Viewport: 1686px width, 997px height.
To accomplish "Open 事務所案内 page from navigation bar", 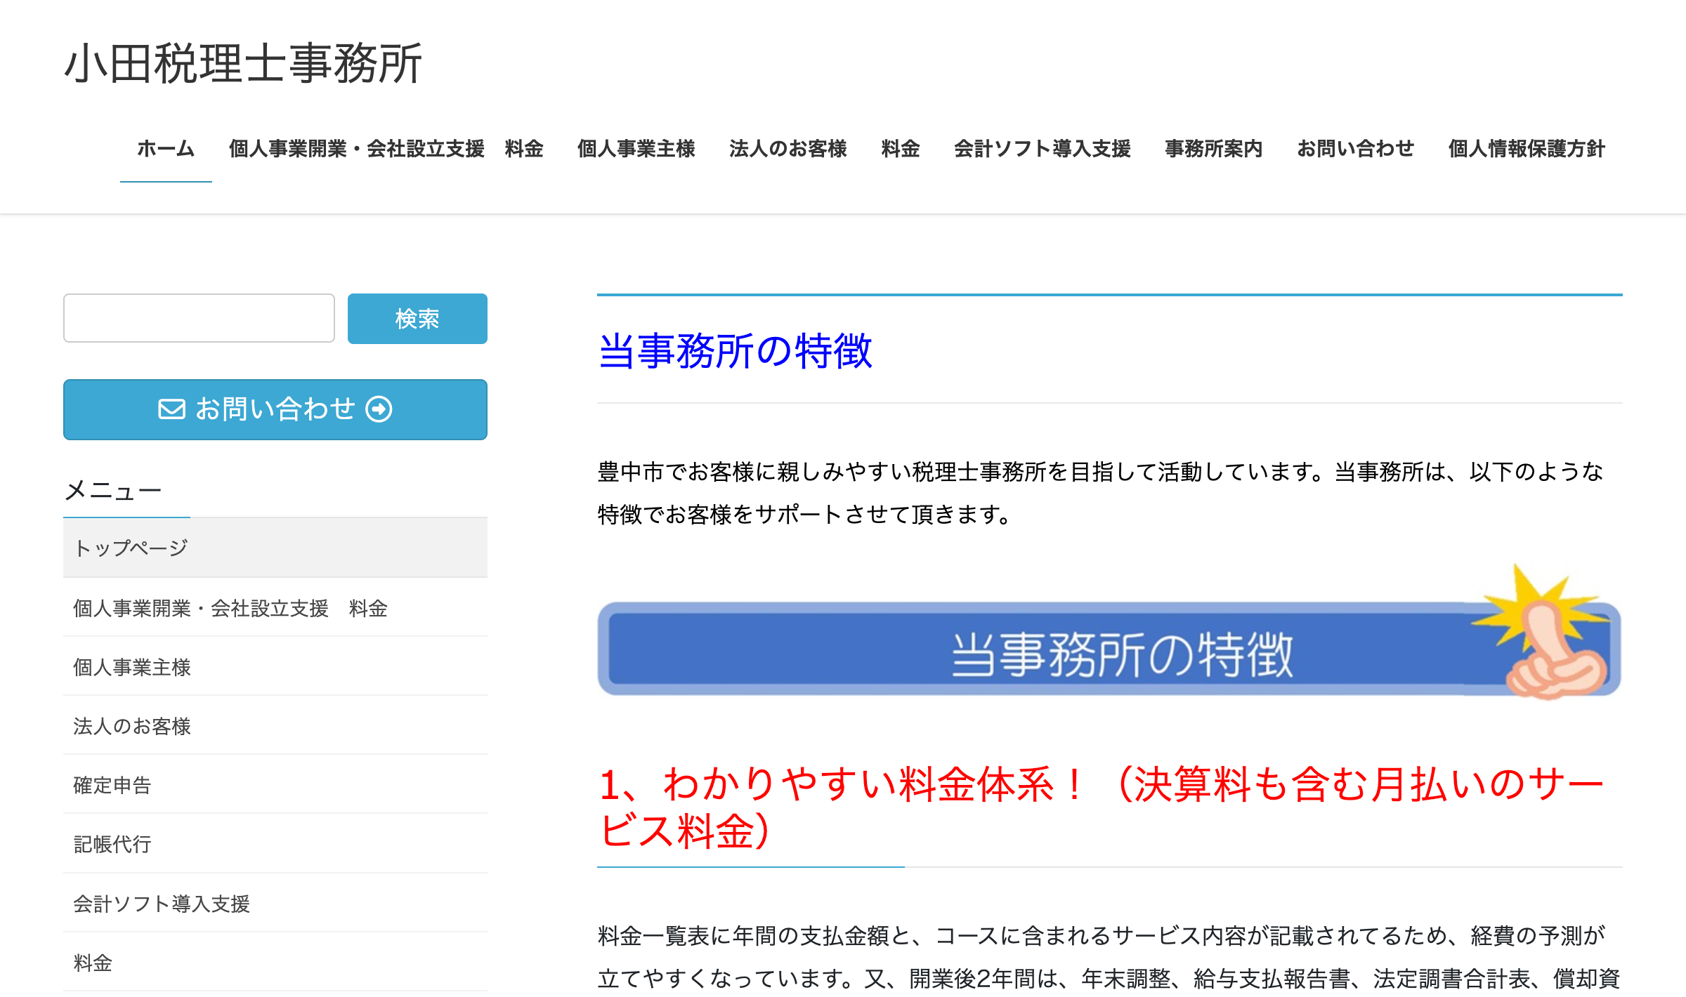I will [x=1213, y=149].
